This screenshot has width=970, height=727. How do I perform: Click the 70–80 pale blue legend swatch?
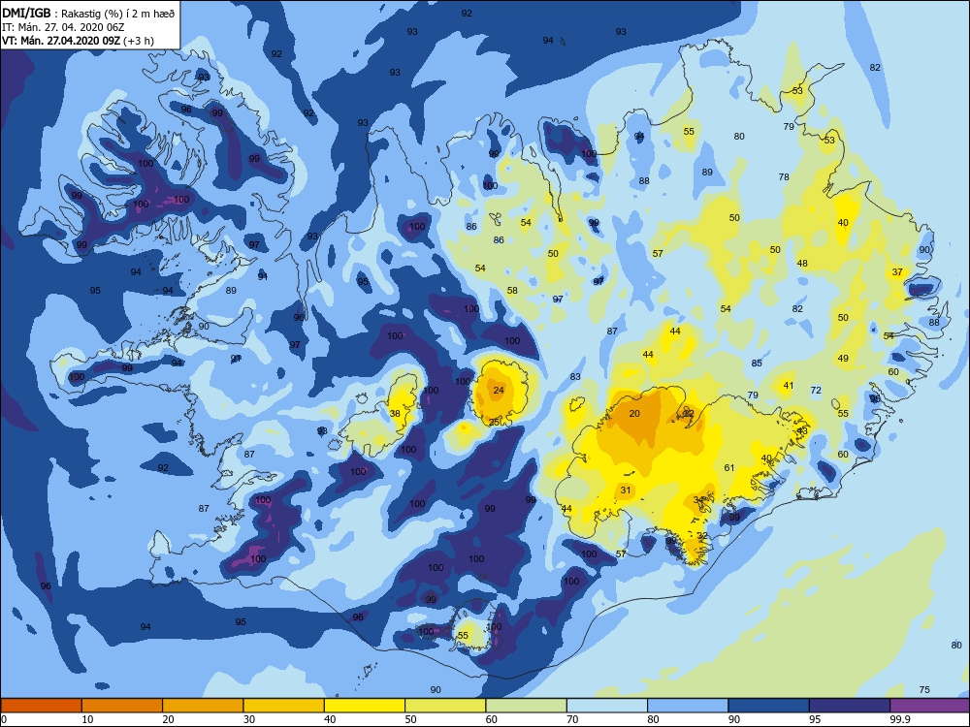[607, 706]
